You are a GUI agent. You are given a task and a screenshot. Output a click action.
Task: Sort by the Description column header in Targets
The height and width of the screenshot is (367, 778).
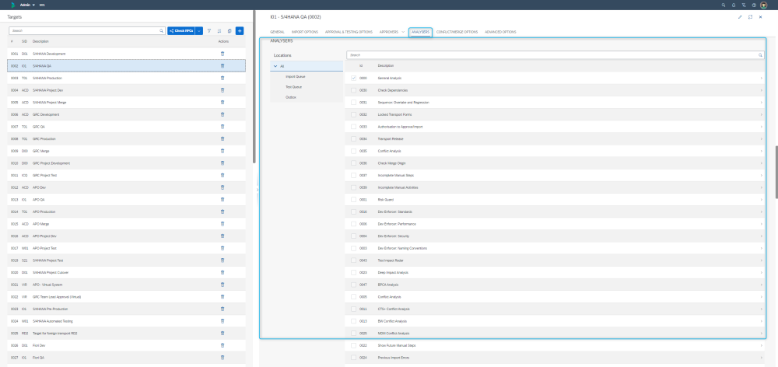(40, 41)
